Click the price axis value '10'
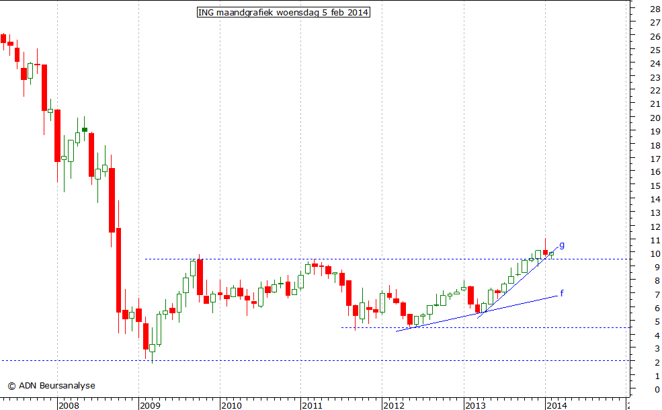The width and height of the screenshot is (662, 410). pyautogui.click(x=655, y=254)
